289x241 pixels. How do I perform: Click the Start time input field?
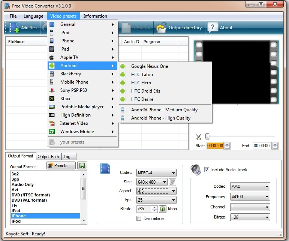215,146
